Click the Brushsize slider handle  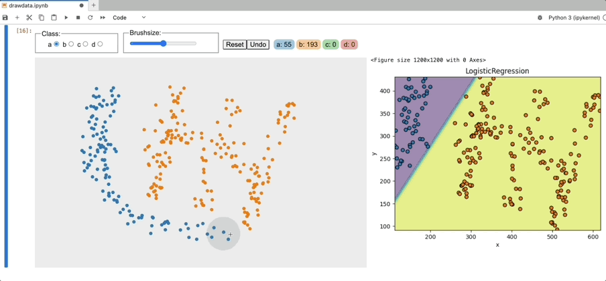pyautogui.click(x=164, y=43)
